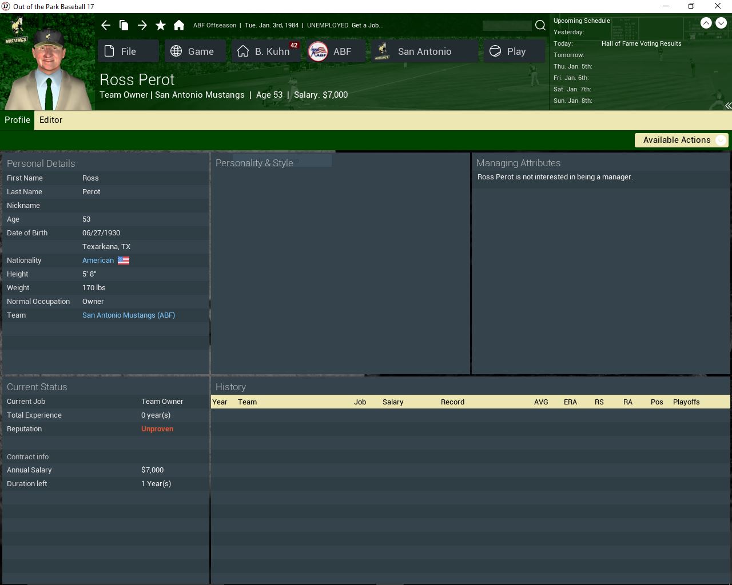
Task: Sort history by RA column
Action: (x=627, y=402)
